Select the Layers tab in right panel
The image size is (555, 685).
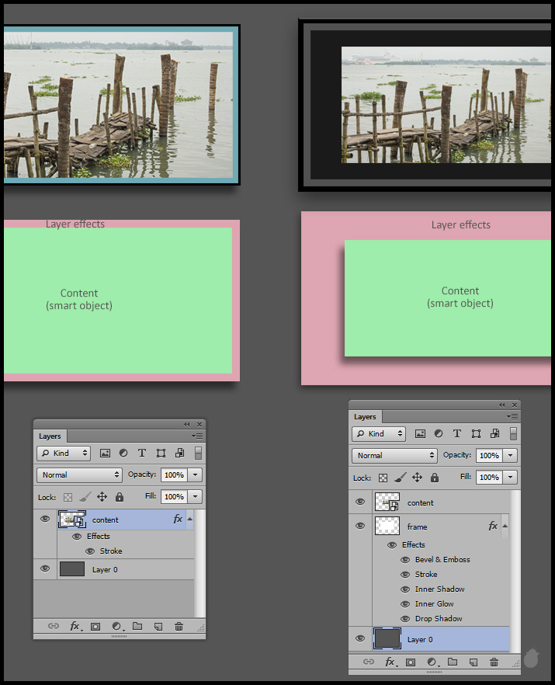tap(365, 417)
